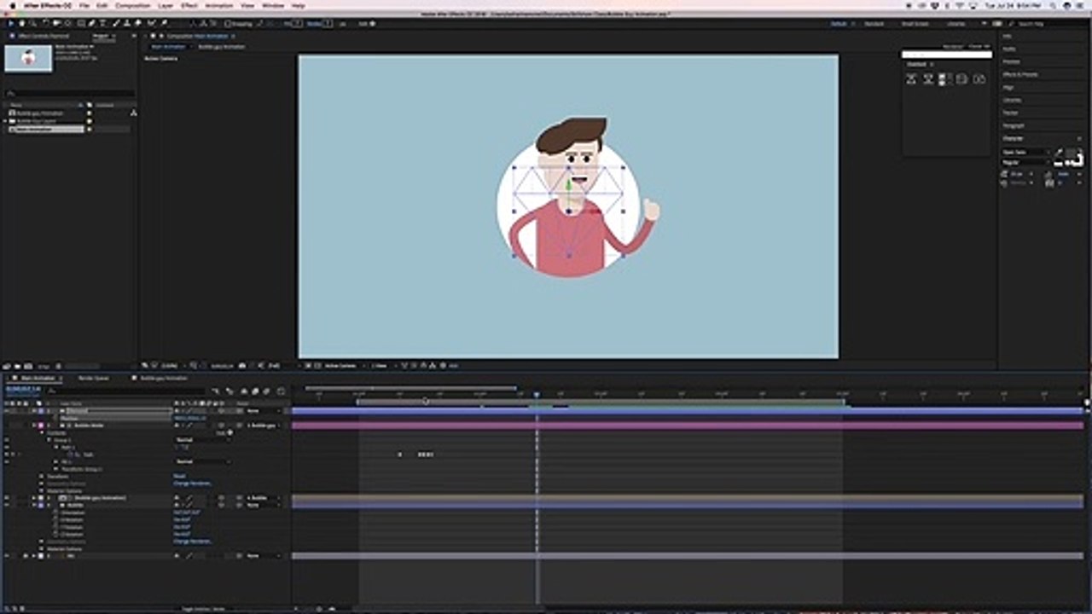Click the composition mini-flowchart timeline icon
Screen dimensions: 1092x614
214,391
